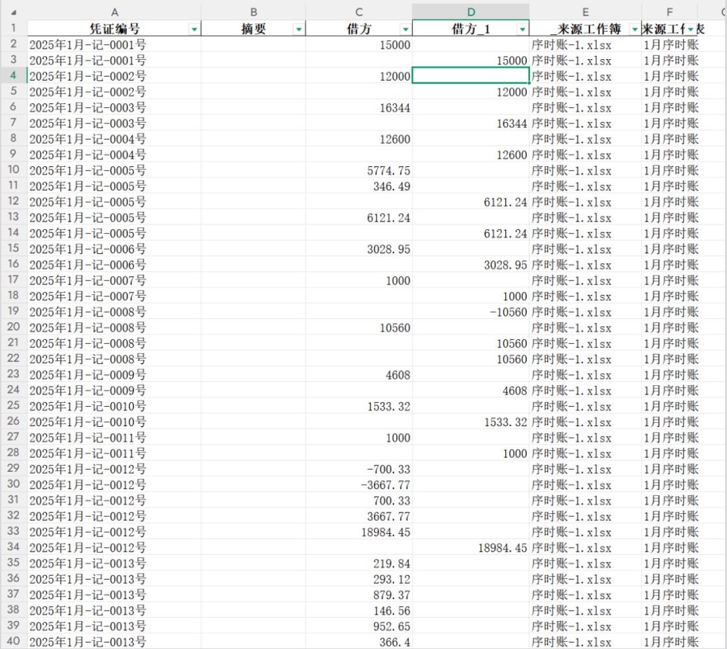Open the 摘要 column filter dropdown
The image size is (727, 649).
coord(299,29)
